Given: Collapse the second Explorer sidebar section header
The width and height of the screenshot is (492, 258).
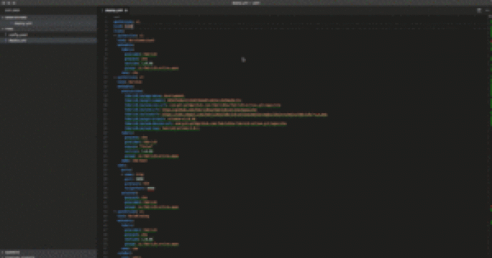Looking at the screenshot, I should coord(49,29).
